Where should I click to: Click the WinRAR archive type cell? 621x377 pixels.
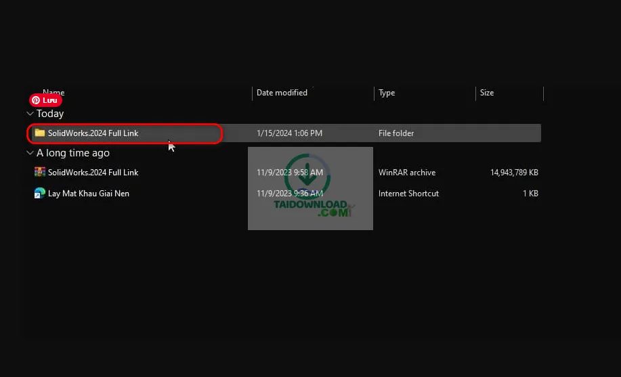(x=407, y=173)
